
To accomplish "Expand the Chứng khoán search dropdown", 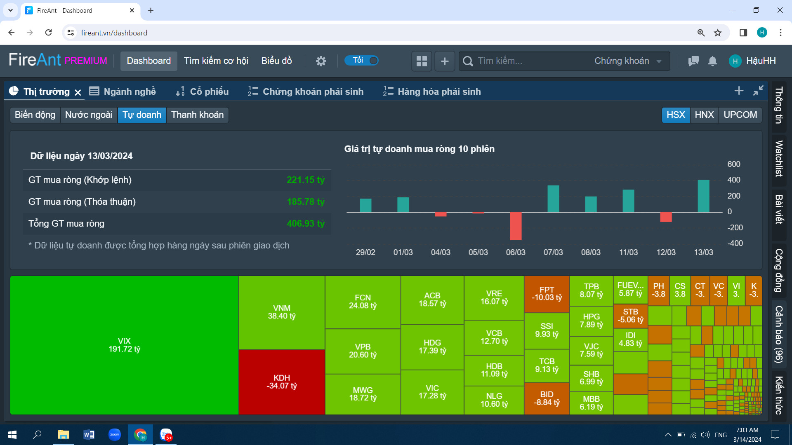I will tap(628, 61).
